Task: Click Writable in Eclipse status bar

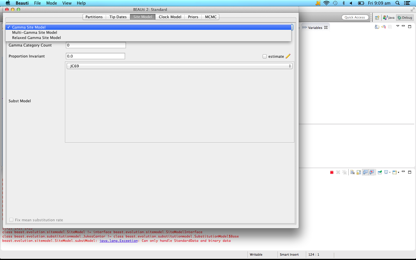Action: [256, 255]
